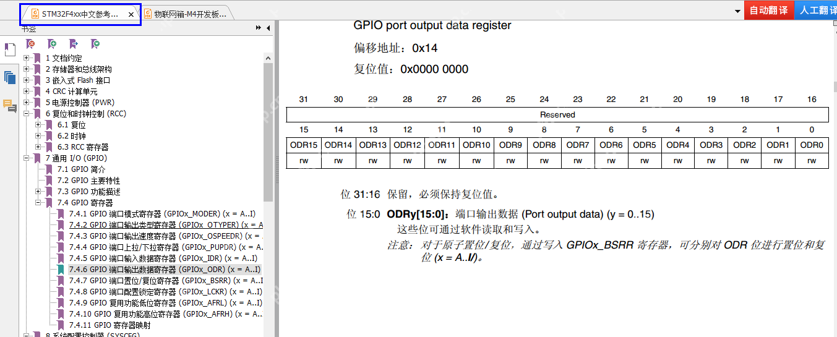
Task: Expand the 5 电源控制器 (PWR) node
Action: point(27,103)
